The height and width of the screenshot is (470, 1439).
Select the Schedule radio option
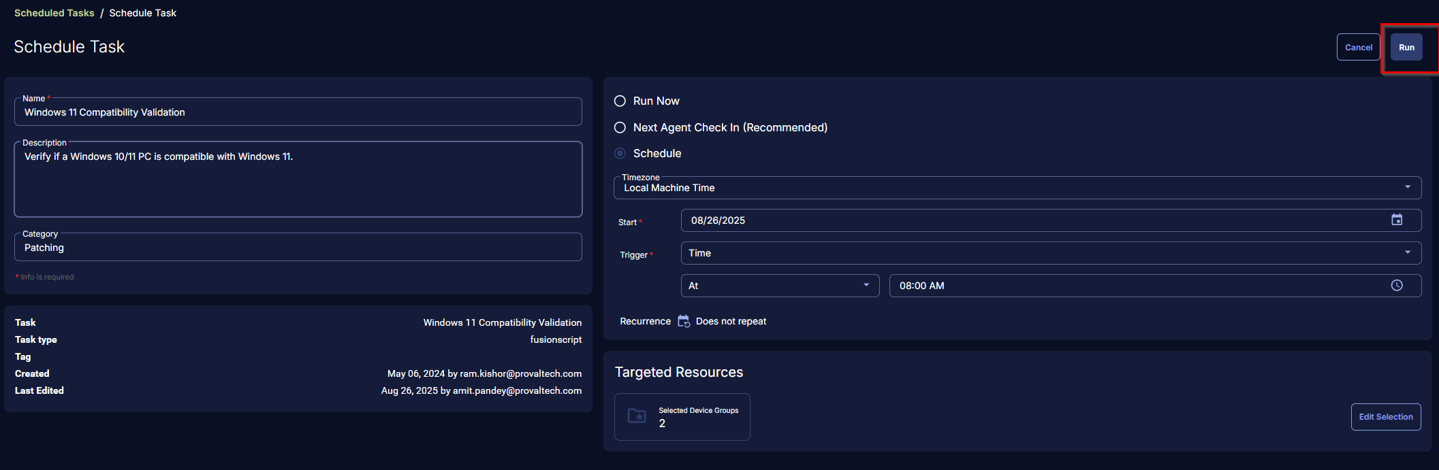620,153
